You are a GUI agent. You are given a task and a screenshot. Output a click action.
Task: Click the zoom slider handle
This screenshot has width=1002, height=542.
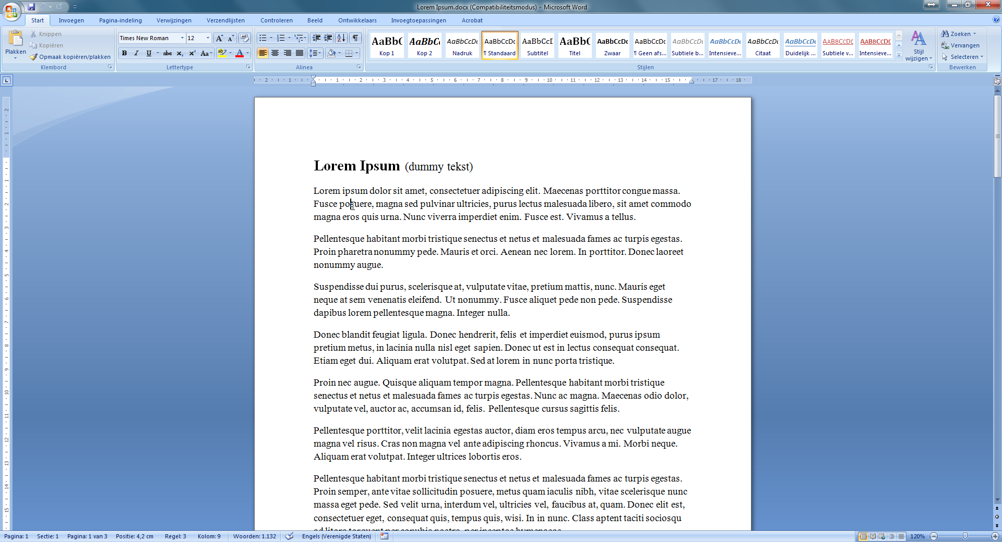[x=965, y=536]
